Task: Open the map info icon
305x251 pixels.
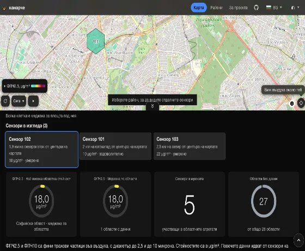Action: (x=292, y=103)
